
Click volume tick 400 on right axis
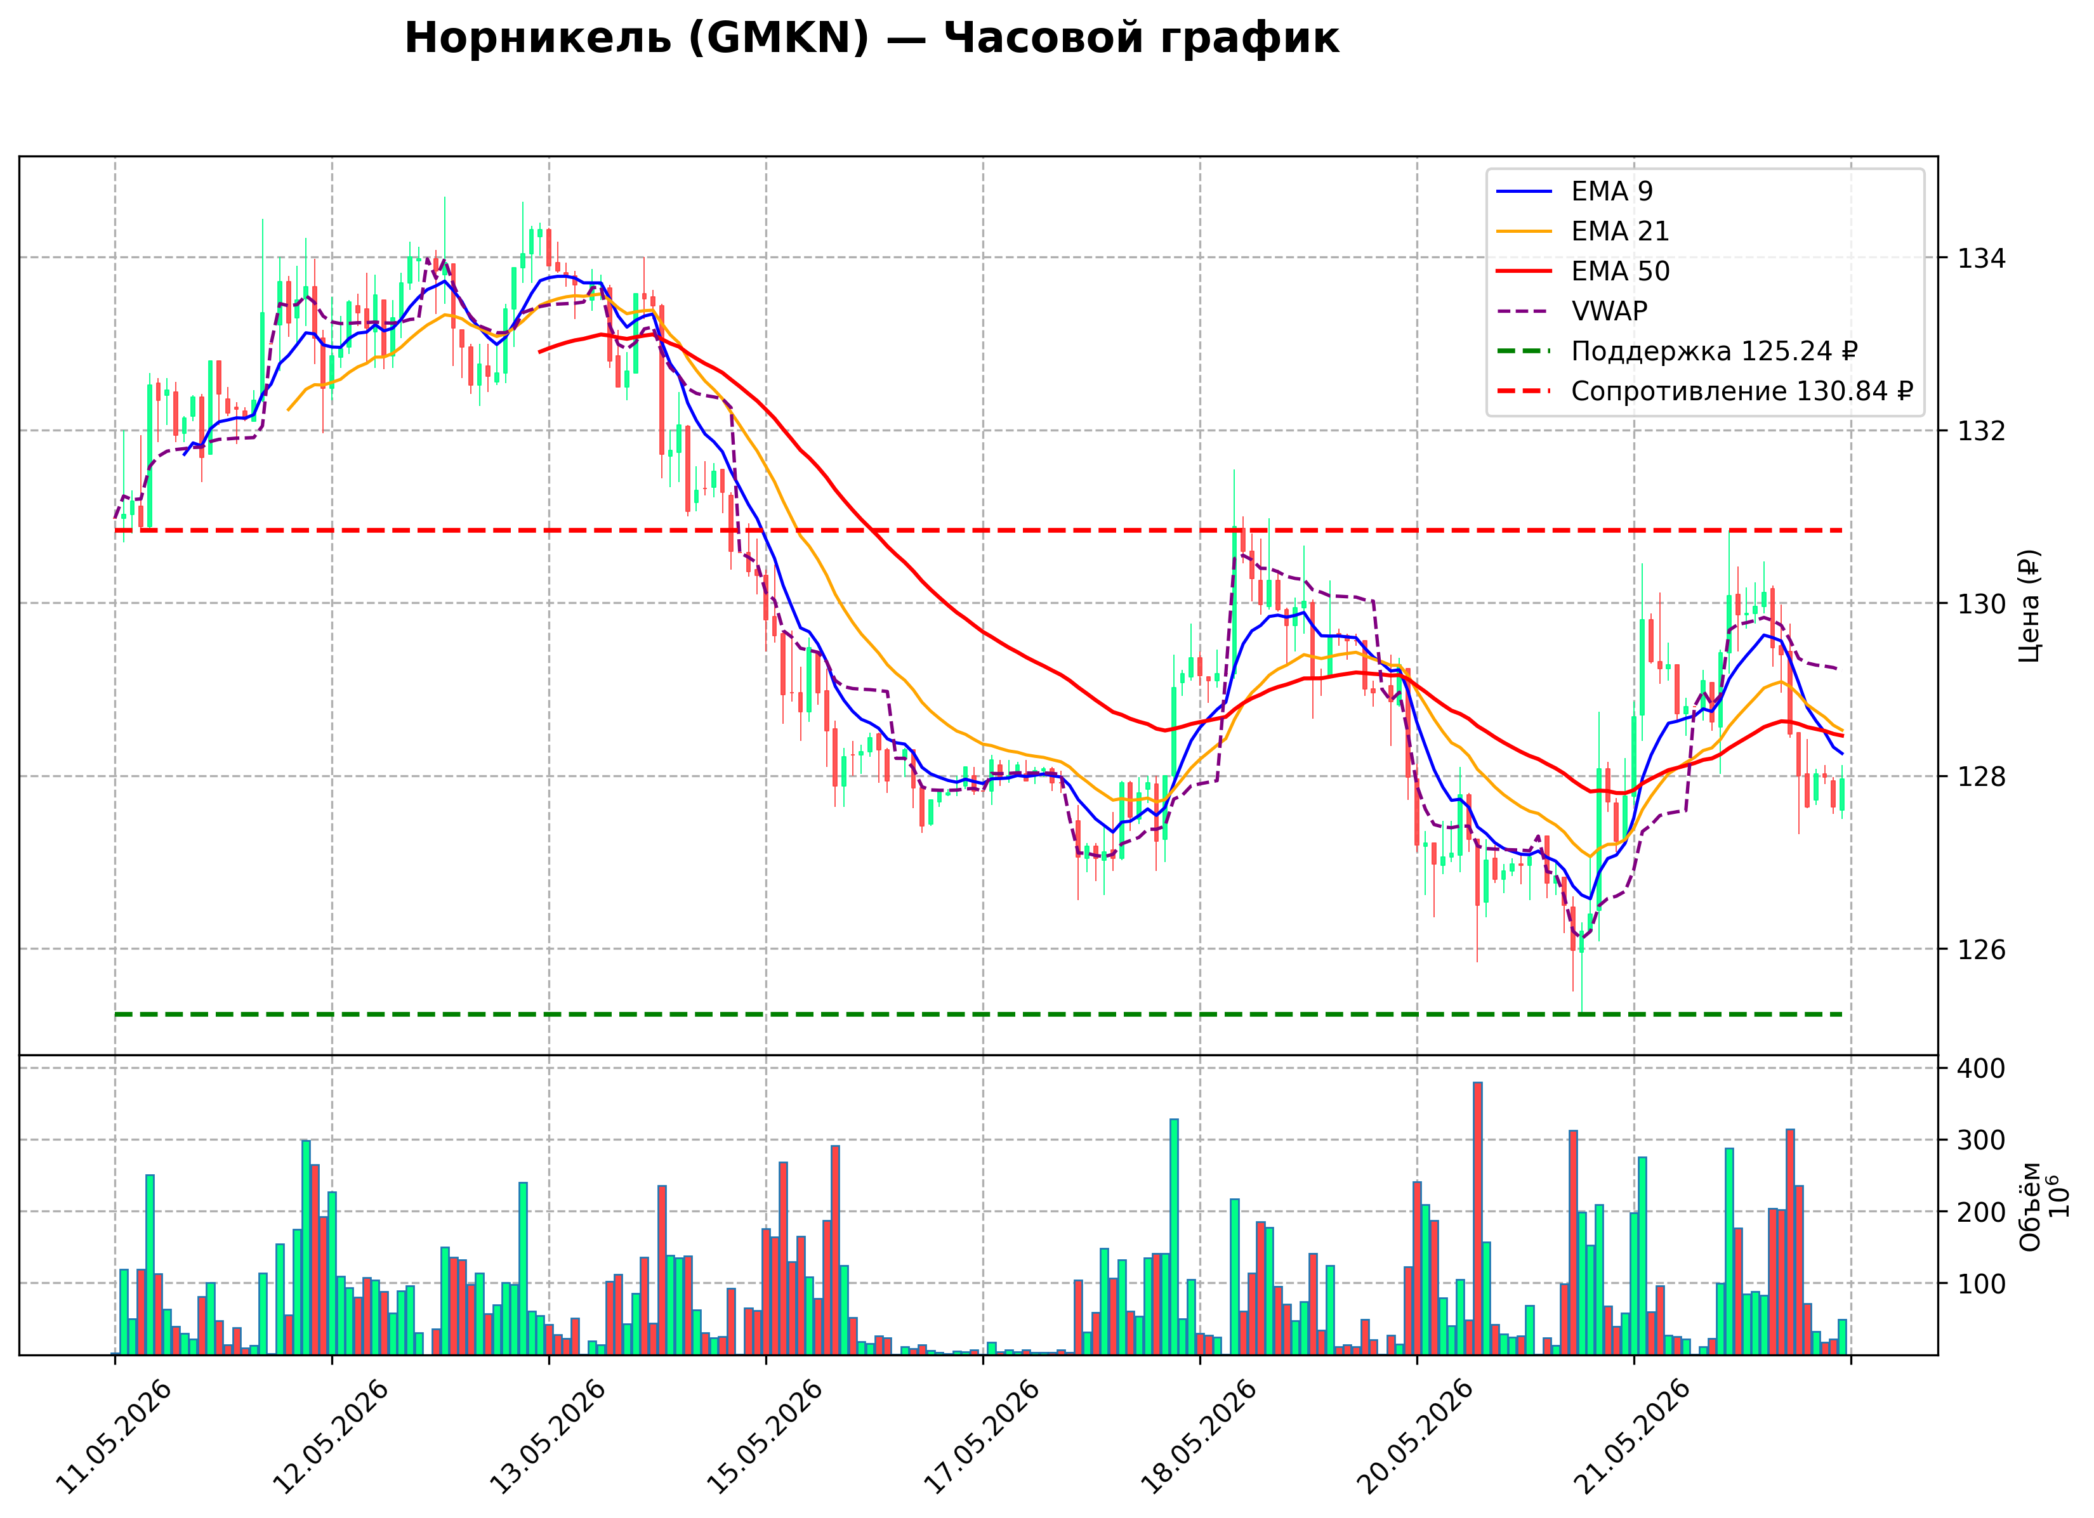(x=1982, y=1069)
